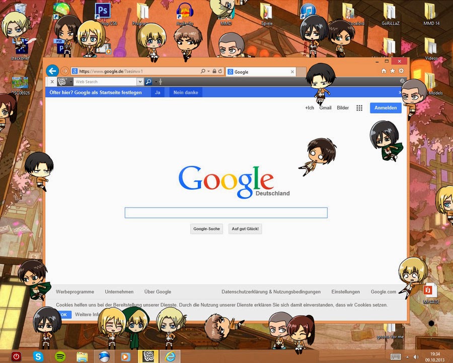453x363 pixels.
Task: Open the touch keyboard tray icon
Action: pyautogui.click(x=396, y=356)
